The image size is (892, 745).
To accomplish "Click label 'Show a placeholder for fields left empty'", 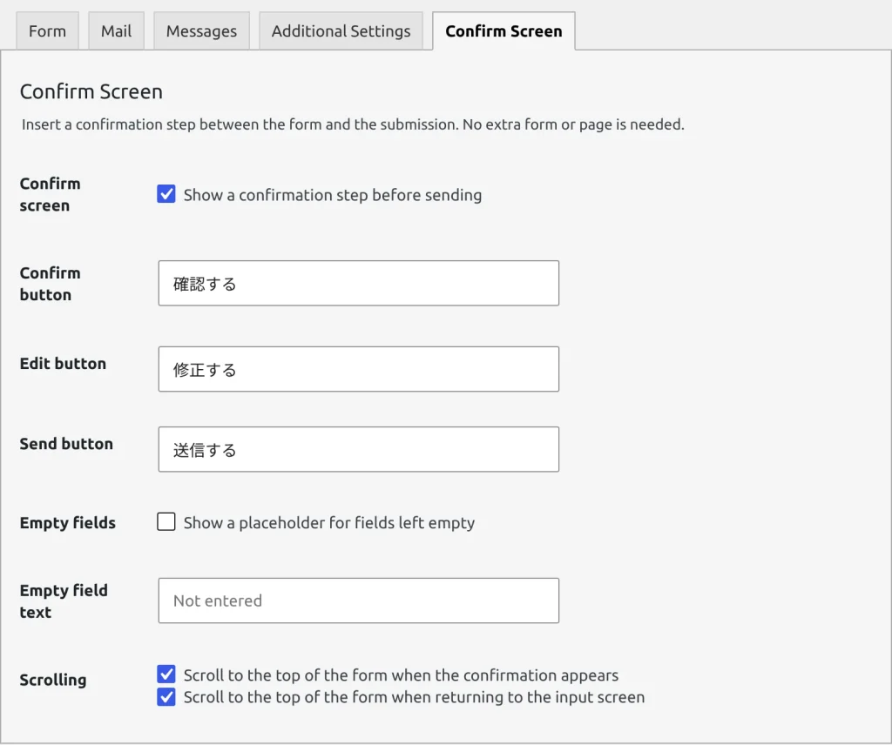I will (x=328, y=523).
